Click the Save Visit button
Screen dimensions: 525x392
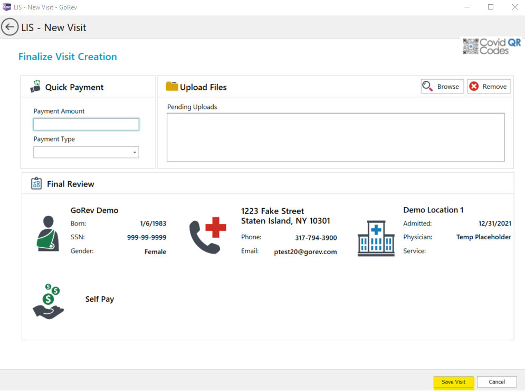click(454, 382)
